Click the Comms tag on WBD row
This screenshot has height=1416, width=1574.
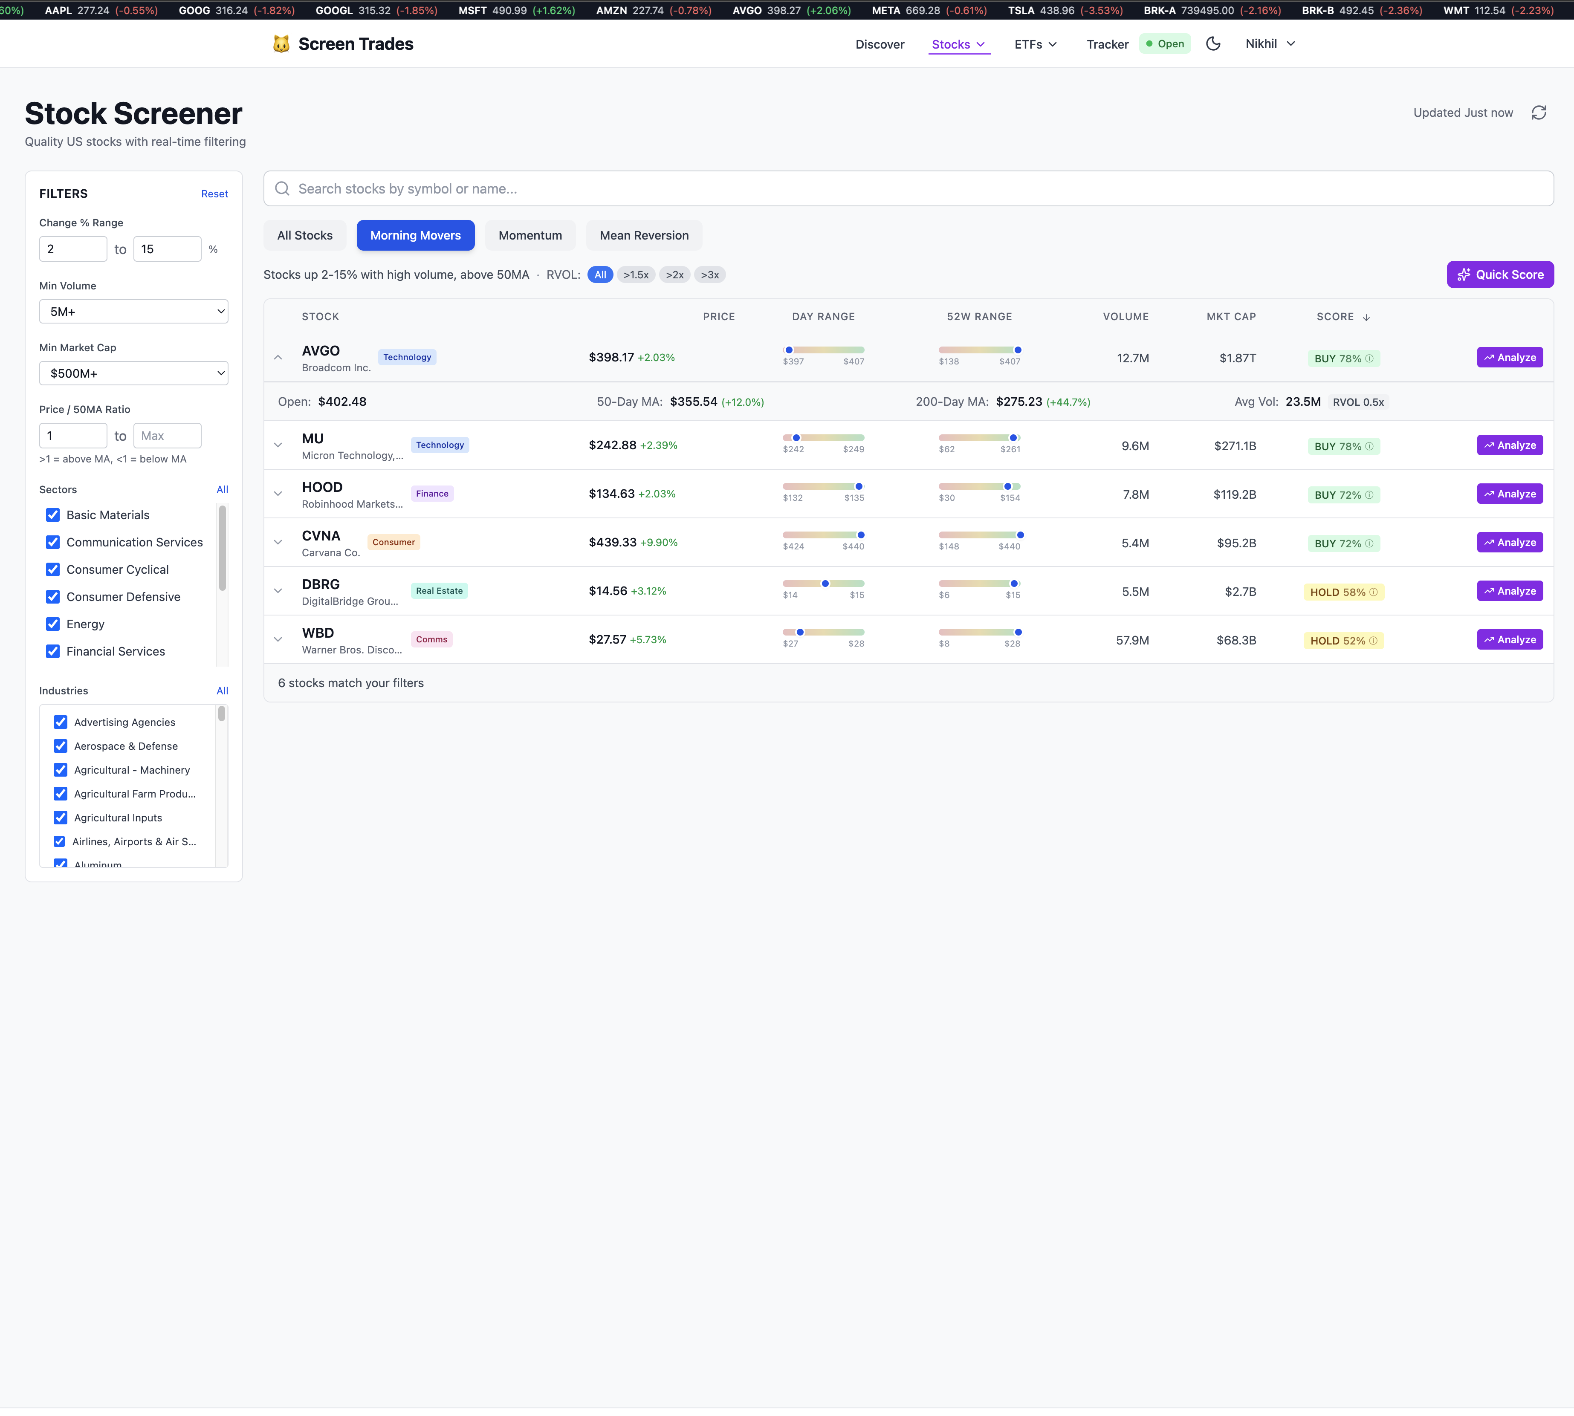click(431, 639)
